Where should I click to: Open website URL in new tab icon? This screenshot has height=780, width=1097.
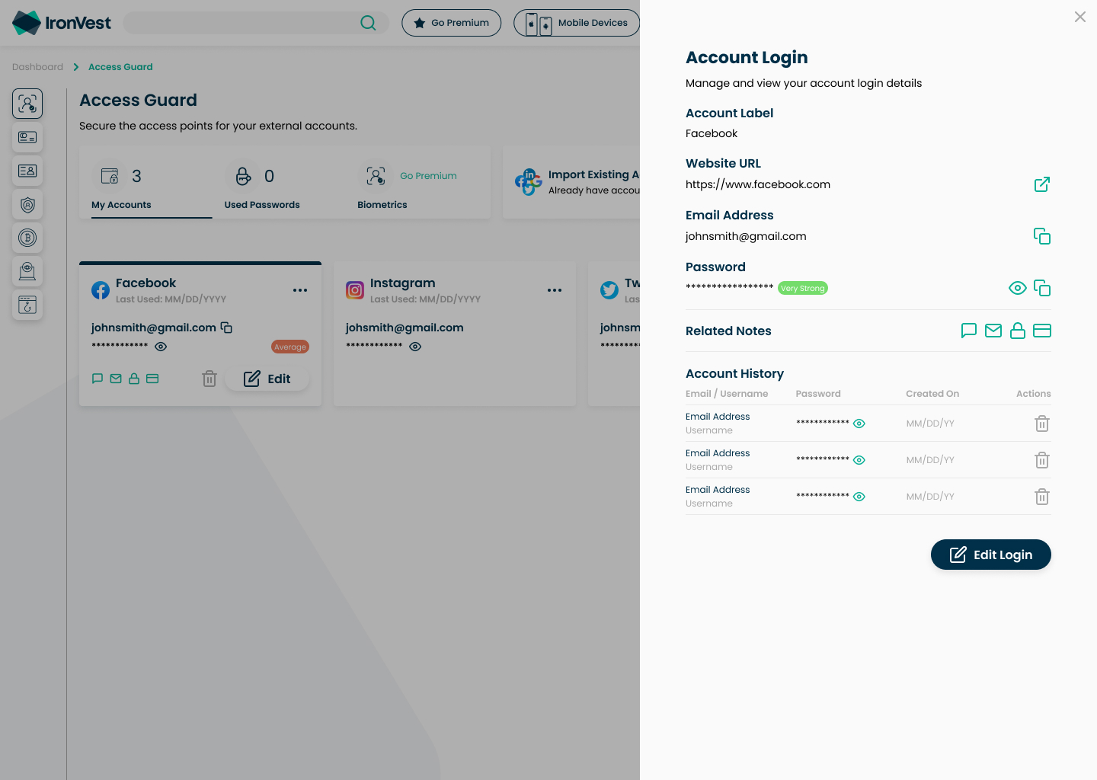pos(1042,184)
